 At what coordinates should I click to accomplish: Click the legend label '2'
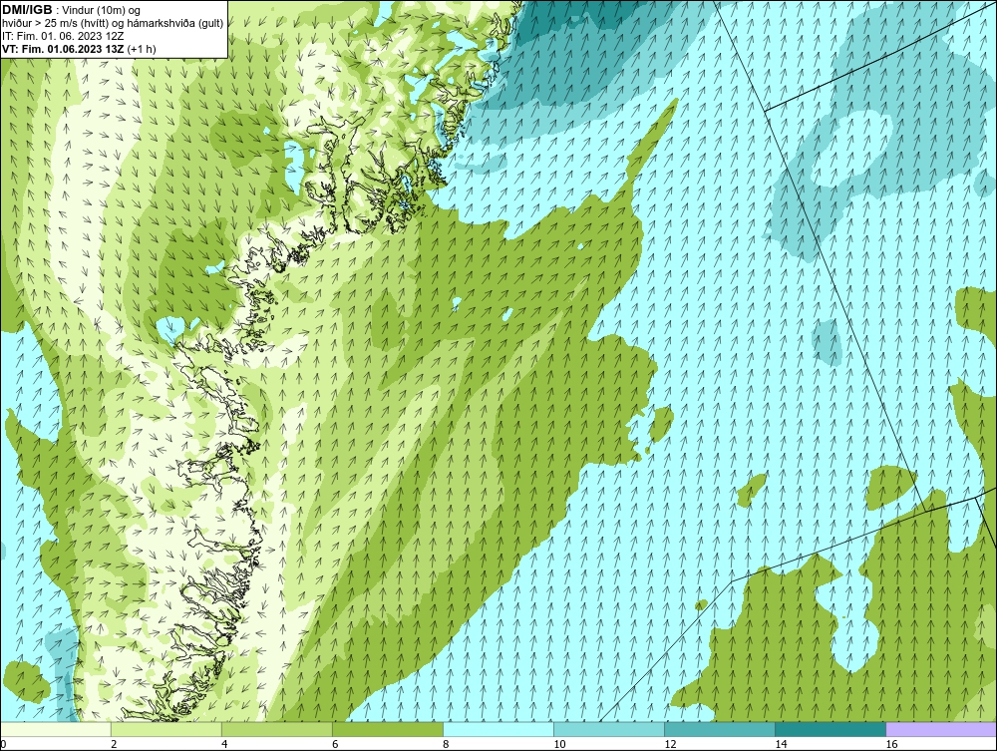pyautogui.click(x=114, y=744)
